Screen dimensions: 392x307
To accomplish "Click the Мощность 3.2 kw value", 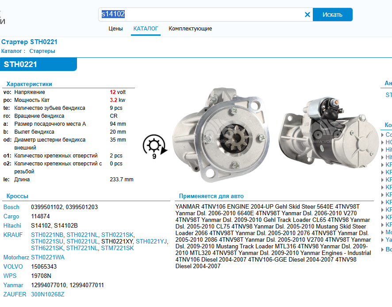I will 117,100.
